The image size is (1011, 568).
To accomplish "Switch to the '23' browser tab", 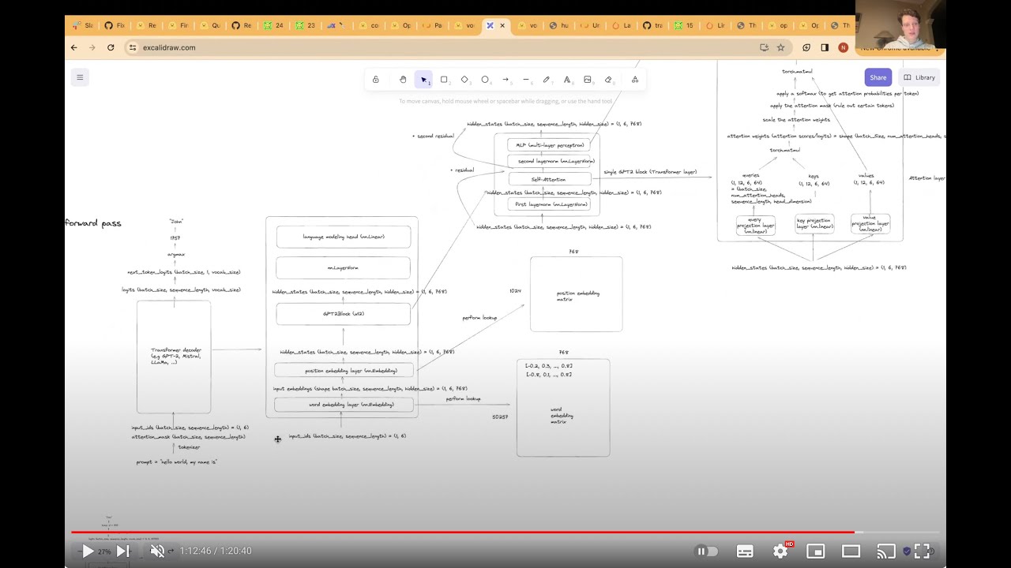I will pyautogui.click(x=304, y=25).
